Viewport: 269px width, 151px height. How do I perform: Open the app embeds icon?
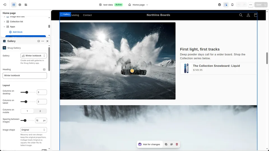click(x=26, y=5)
